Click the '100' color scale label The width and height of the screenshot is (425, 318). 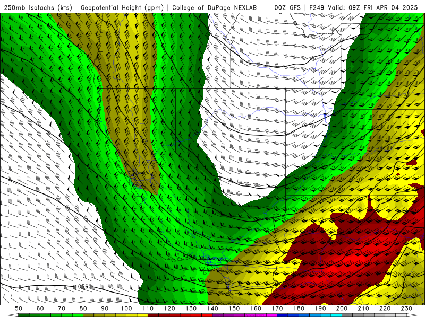click(126, 308)
